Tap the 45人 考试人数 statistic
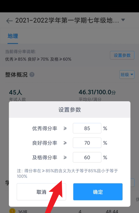This screenshot has width=139, height=213. pos(17,95)
